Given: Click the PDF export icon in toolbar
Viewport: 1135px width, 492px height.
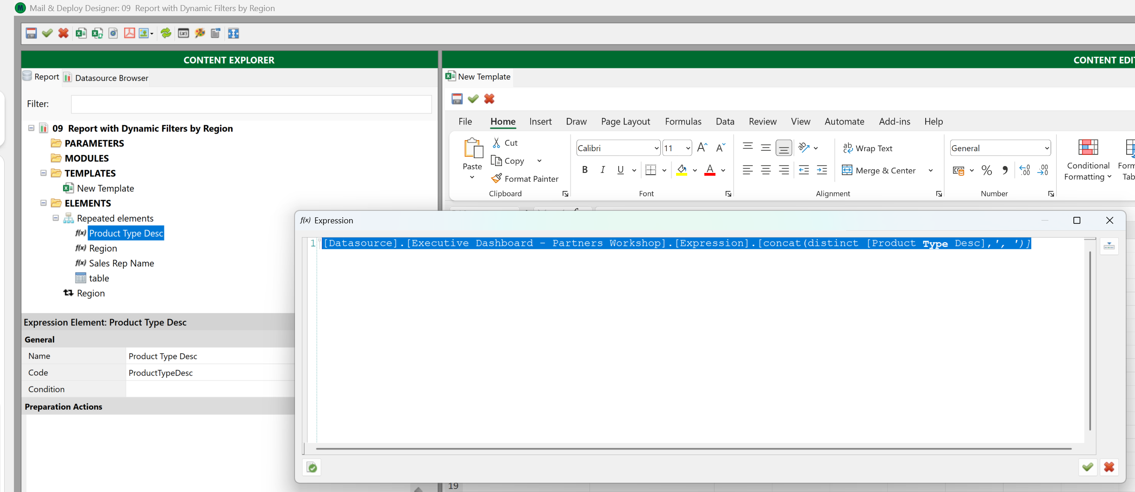Looking at the screenshot, I should pyautogui.click(x=130, y=33).
